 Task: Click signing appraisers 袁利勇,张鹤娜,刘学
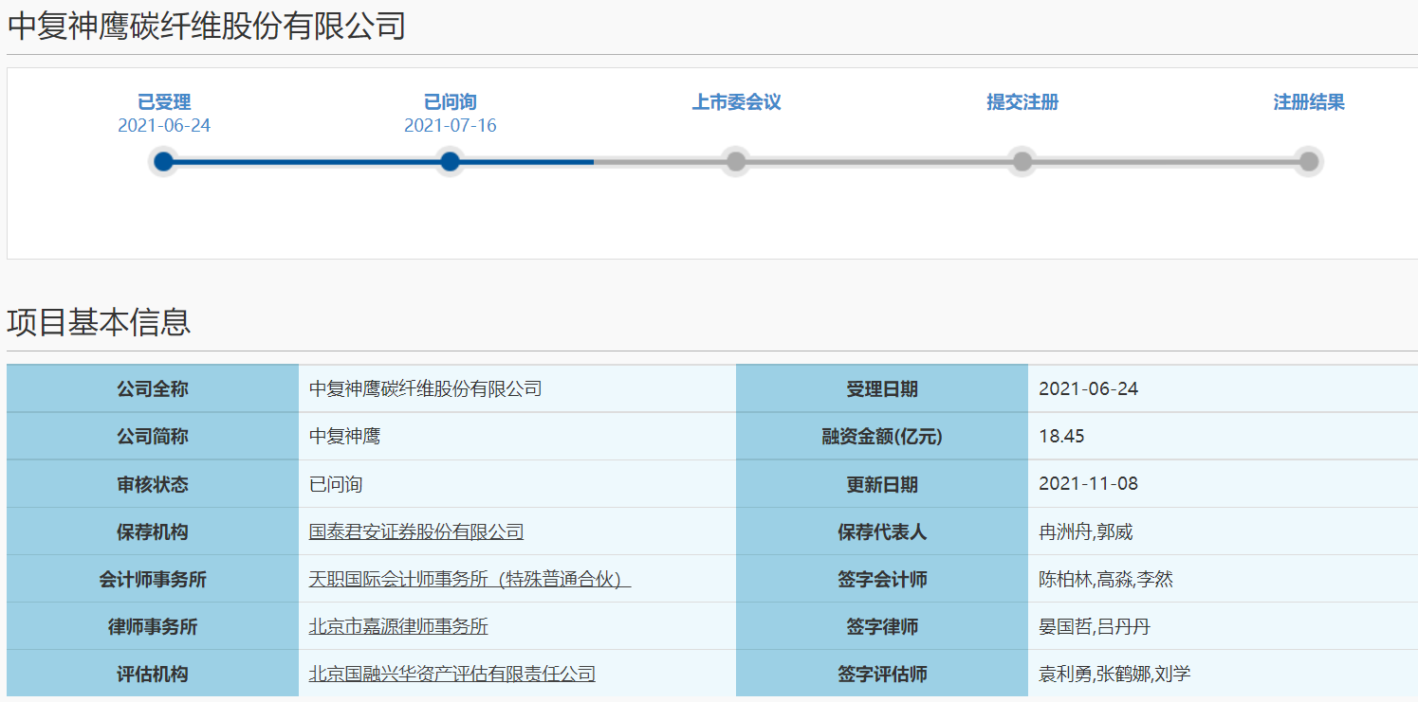coord(1114,675)
